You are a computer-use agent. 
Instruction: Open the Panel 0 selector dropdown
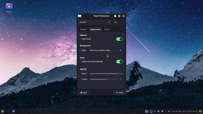coord(95,22)
